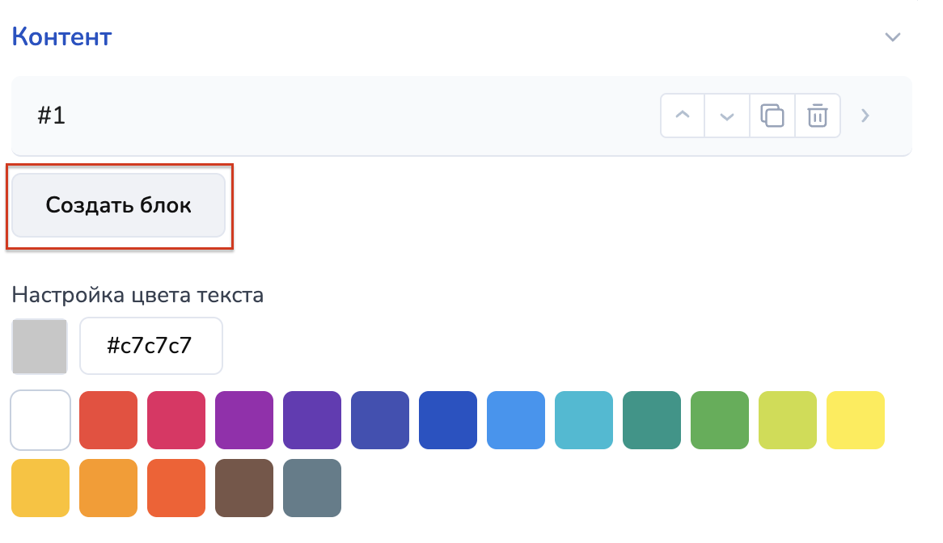Move block #1 up

683,116
